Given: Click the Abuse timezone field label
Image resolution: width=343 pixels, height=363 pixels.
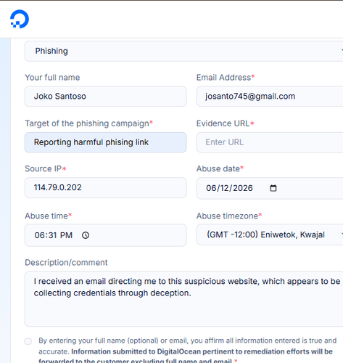Looking at the screenshot, I should pyautogui.click(x=229, y=216).
